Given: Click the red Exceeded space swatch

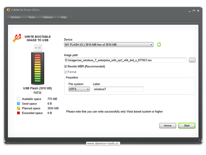Looking at the screenshot, I should 19,113.
